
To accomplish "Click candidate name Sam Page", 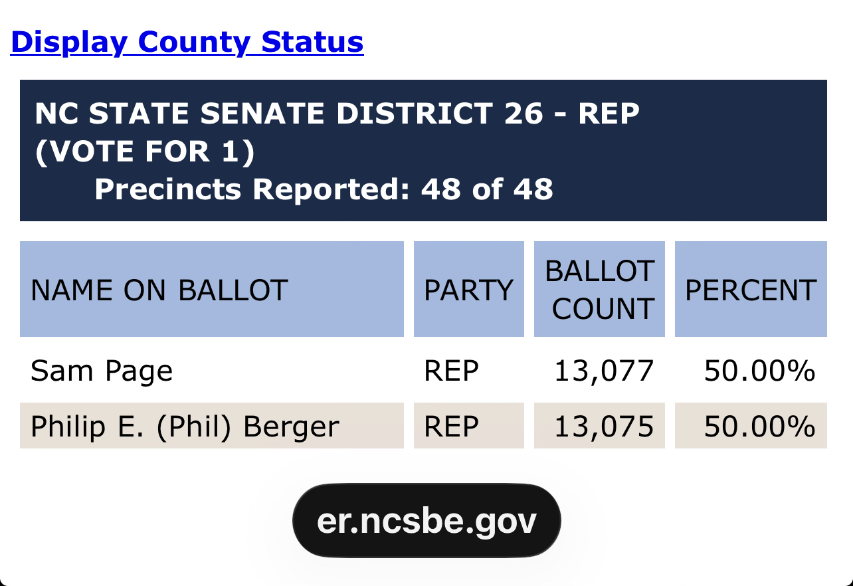I will point(102,371).
